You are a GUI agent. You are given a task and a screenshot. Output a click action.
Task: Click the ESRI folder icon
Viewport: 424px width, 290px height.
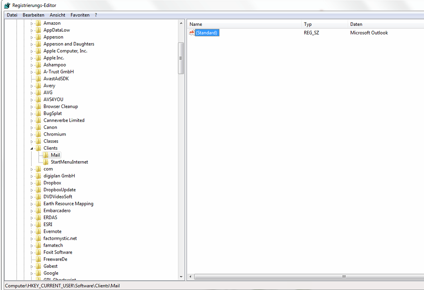pyautogui.click(x=39, y=224)
